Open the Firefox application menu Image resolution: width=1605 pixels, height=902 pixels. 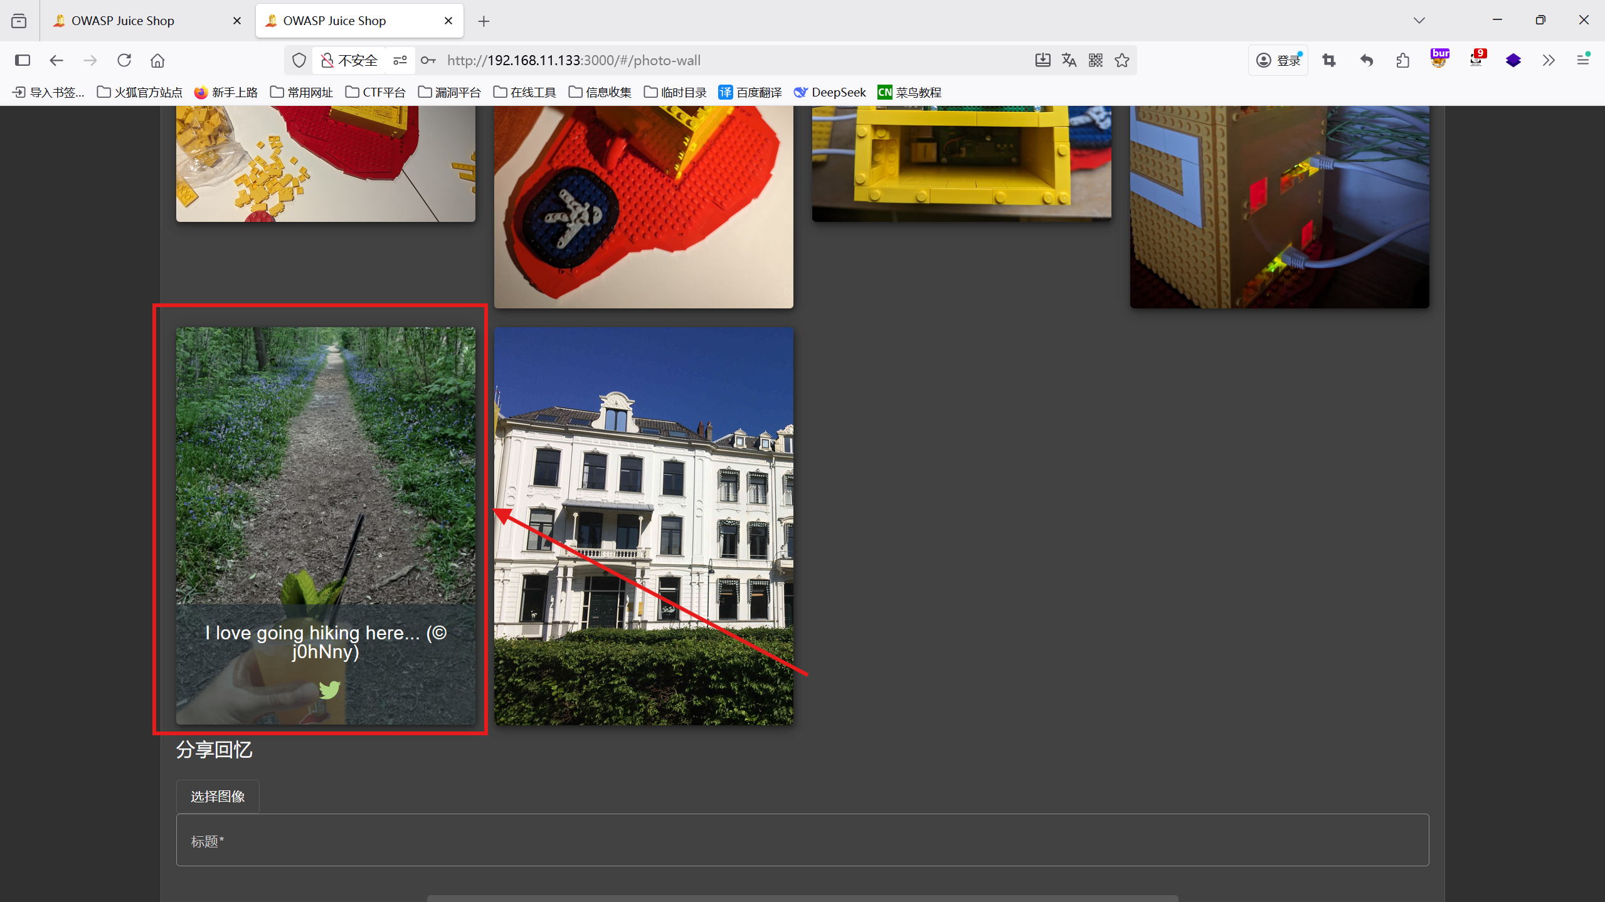(x=1583, y=60)
